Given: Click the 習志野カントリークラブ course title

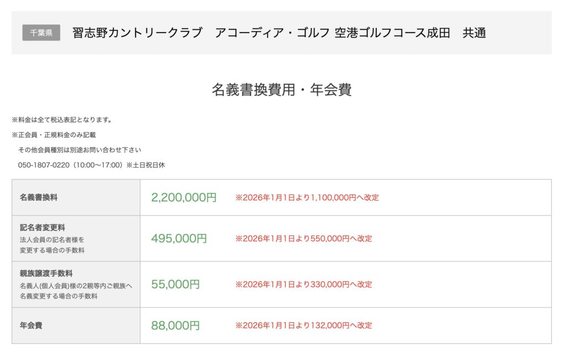Looking at the screenshot, I should click(137, 33).
